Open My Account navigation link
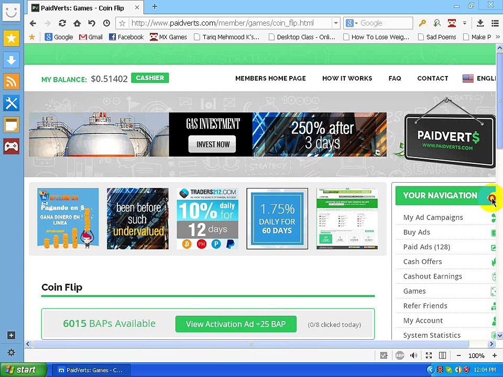The image size is (503, 377). tap(423, 320)
